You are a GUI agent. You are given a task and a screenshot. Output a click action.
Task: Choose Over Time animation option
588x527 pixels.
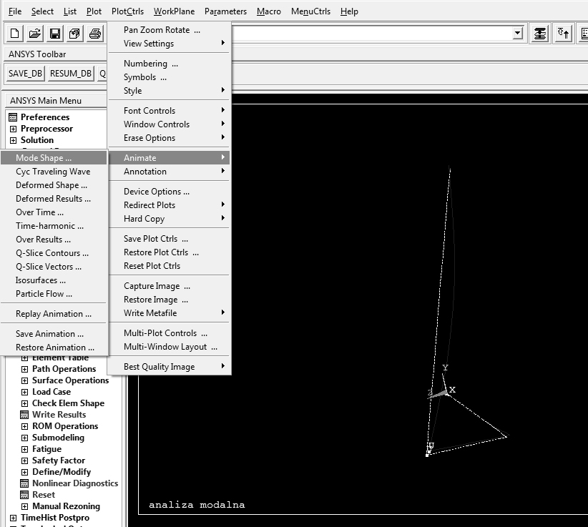coord(54,212)
